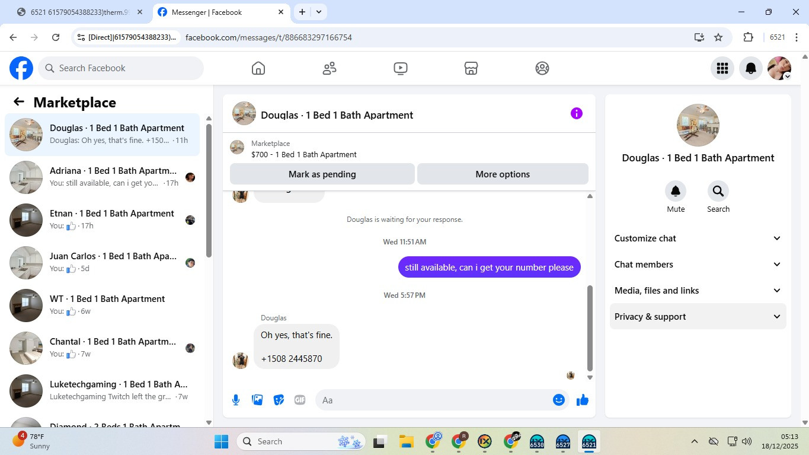Open a new browser tab
Image resolution: width=809 pixels, height=455 pixels.
coord(302,12)
